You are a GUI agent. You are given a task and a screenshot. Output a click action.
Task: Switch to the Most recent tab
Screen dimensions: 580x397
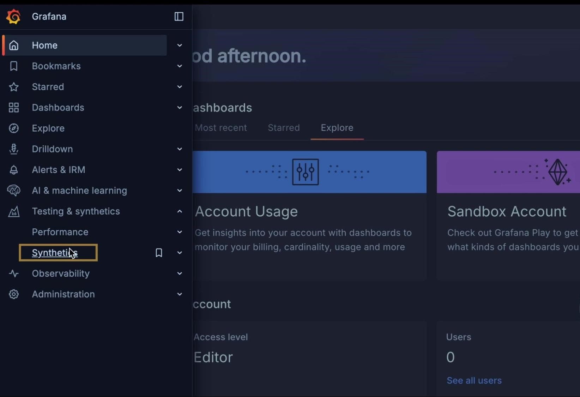pos(221,128)
